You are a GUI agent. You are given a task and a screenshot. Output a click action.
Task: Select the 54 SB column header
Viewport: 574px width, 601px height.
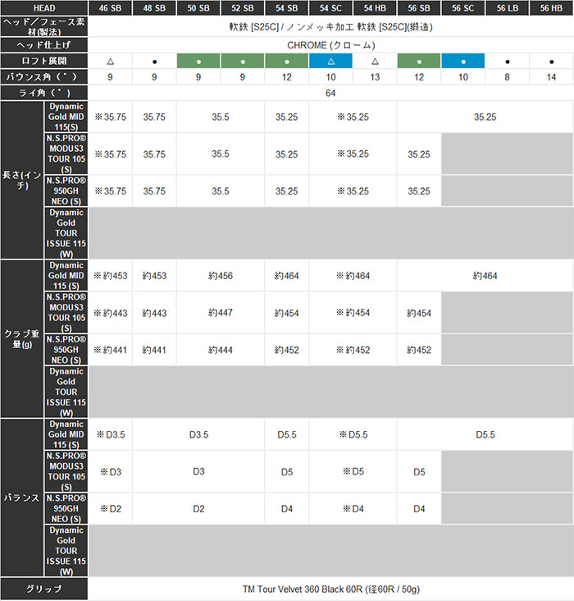click(287, 7)
